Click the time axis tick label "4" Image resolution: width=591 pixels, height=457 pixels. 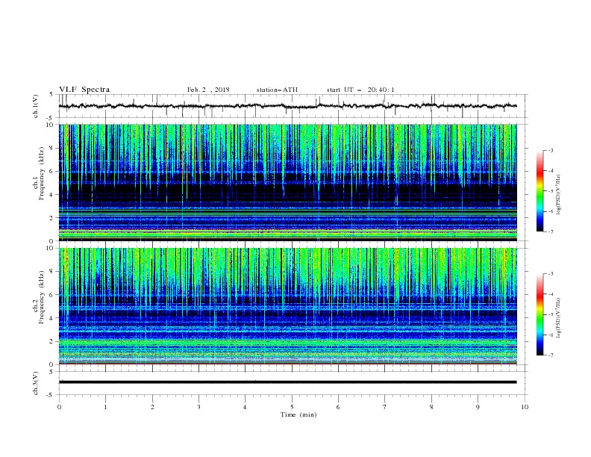click(246, 407)
